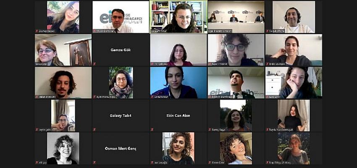Select the highlighted bookshelf-background speaker tile

(178, 17)
